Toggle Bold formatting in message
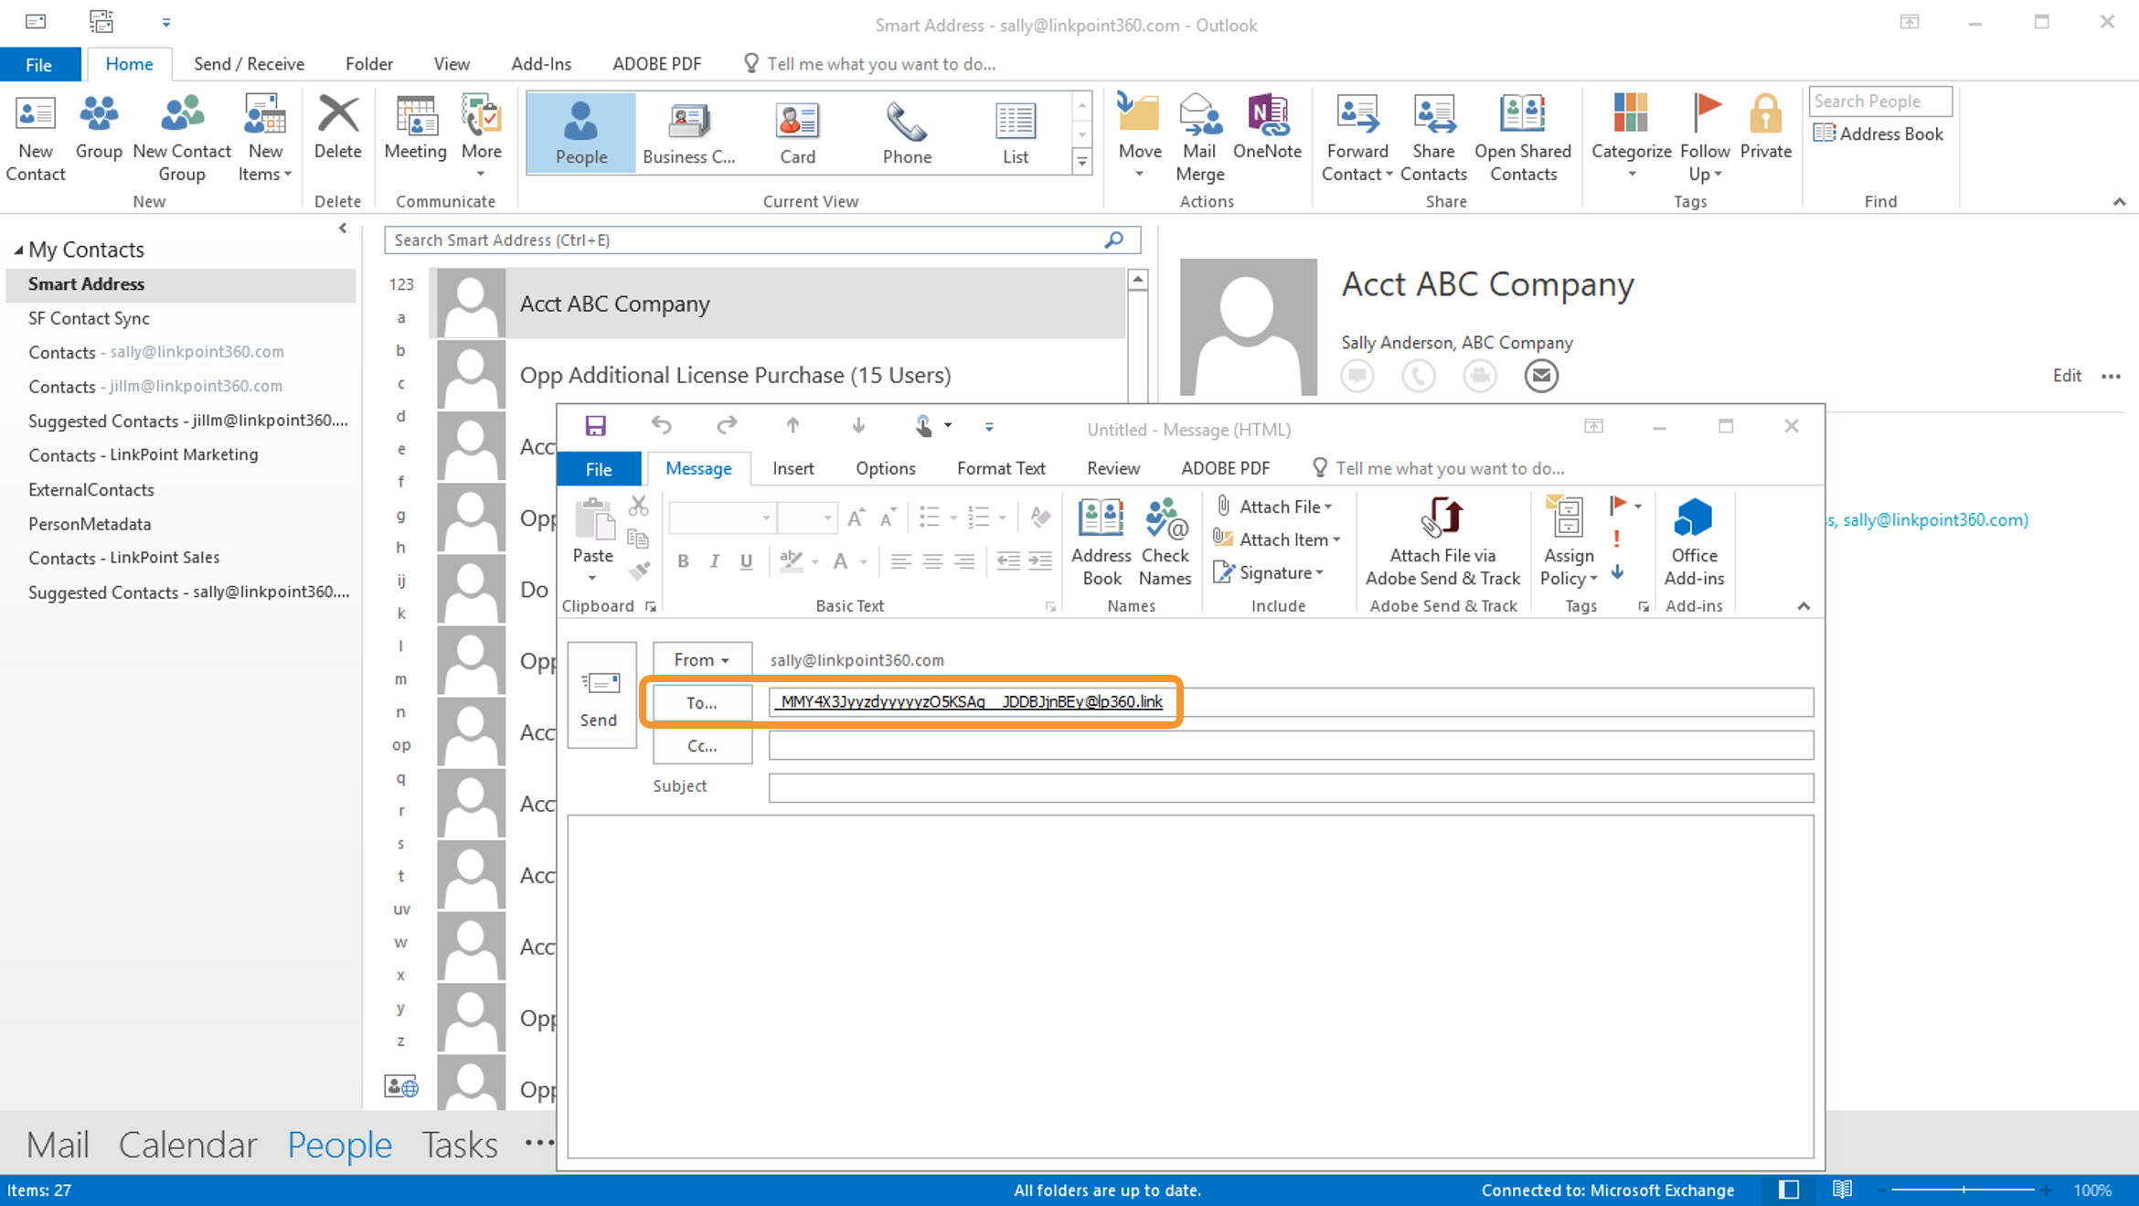2139x1206 pixels. click(683, 561)
